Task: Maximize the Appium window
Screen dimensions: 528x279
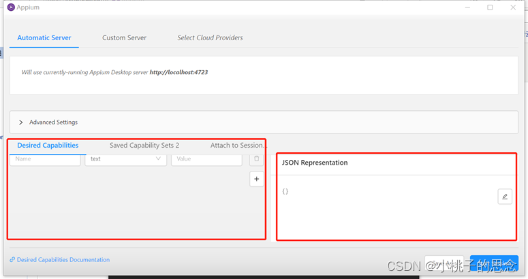Action: click(x=490, y=7)
